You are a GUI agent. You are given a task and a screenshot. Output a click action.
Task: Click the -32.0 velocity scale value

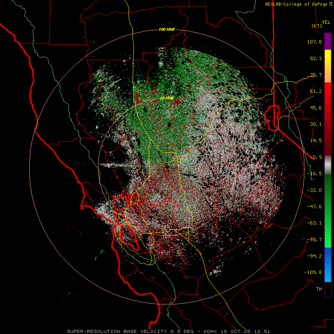coord(314,190)
